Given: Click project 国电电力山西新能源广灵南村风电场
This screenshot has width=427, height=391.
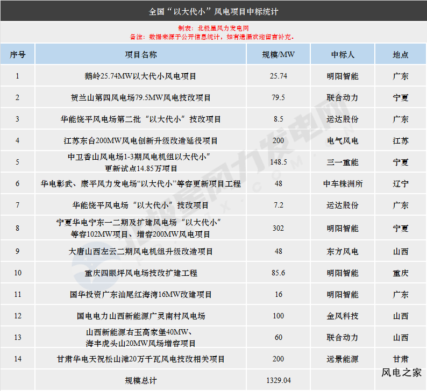Looking at the screenshot, I should [x=141, y=316].
